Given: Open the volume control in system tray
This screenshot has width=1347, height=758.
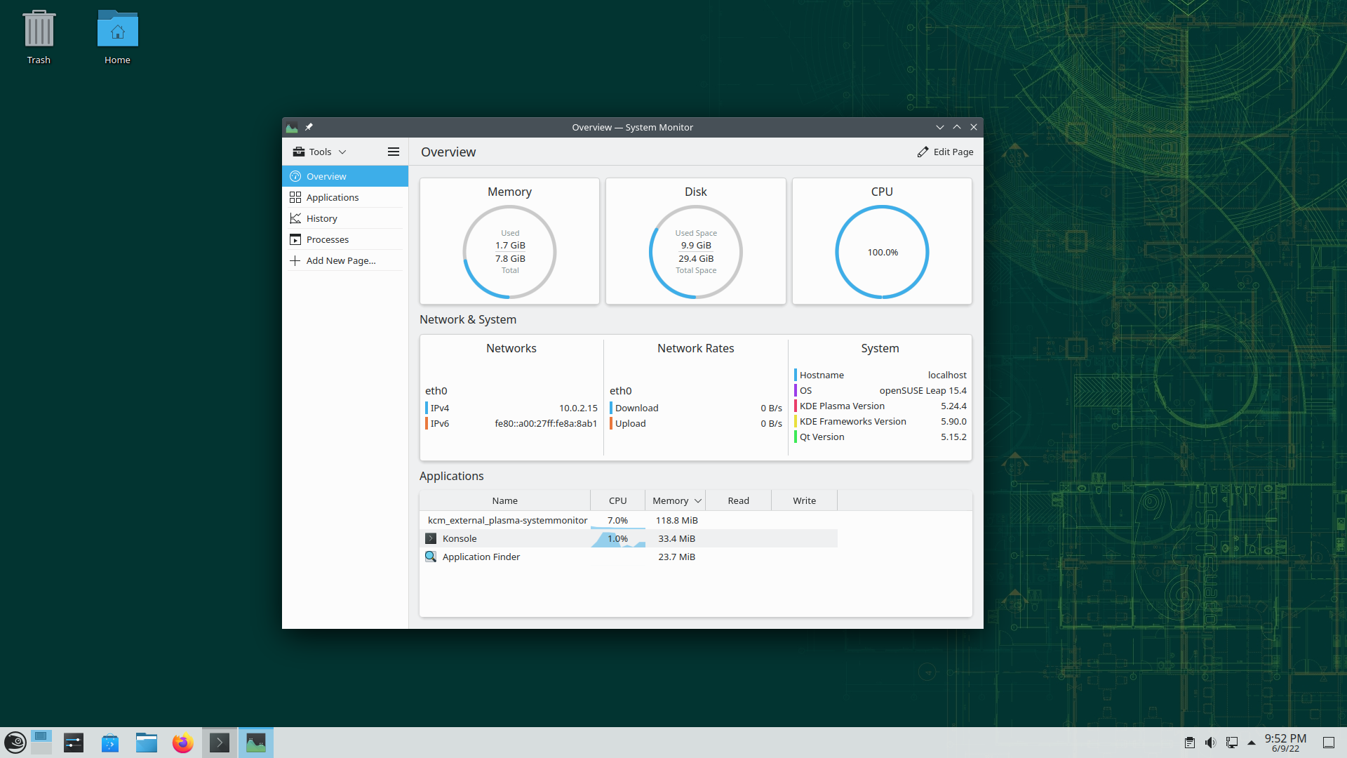Looking at the screenshot, I should click(1210, 743).
